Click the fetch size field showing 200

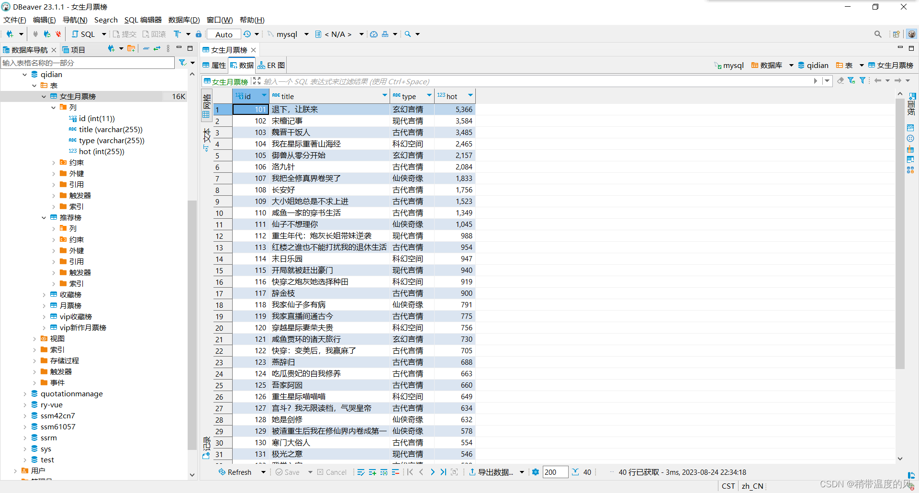[555, 472]
